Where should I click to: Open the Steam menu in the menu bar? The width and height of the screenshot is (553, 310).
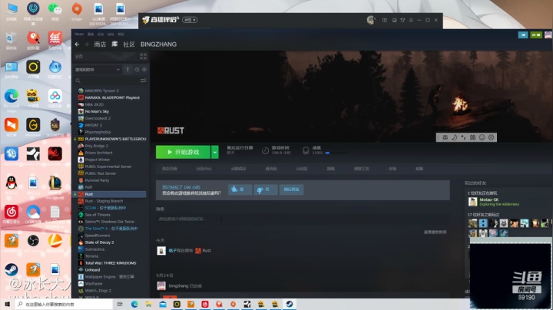click(79, 35)
